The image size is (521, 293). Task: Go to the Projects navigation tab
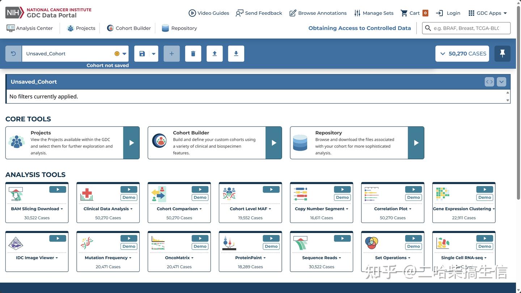click(81, 28)
